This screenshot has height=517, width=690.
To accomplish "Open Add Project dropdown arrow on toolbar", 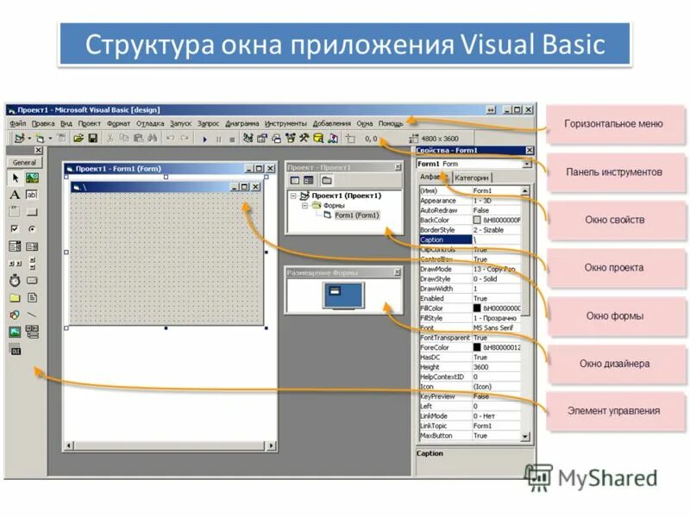I will [x=29, y=139].
